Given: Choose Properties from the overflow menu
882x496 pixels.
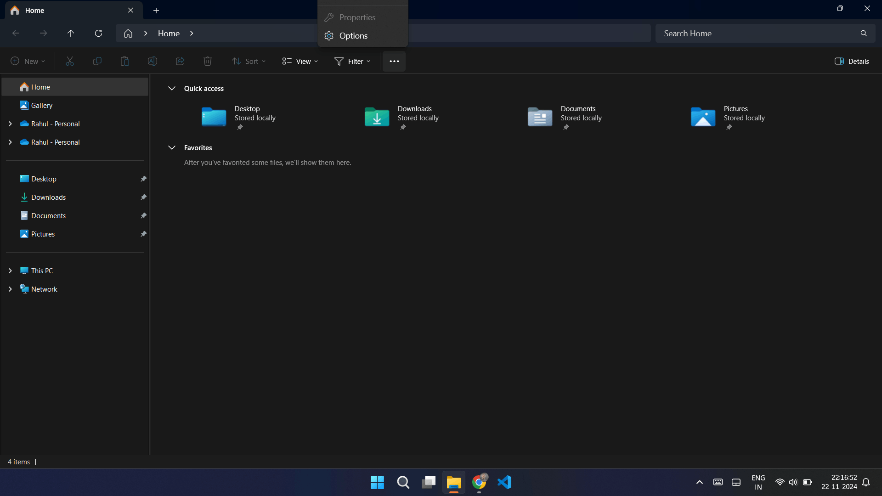Looking at the screenshot, I should click(x=363, y=17).
